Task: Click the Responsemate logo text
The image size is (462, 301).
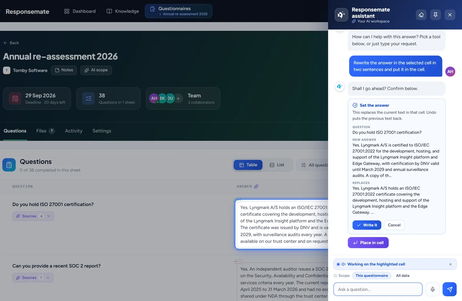Action: tap(27, 12)
